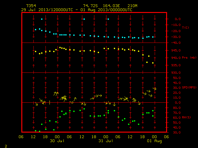198x148 pixels.
Task: Click the RH(%) humidity axis label
Action: pos(186,117)
